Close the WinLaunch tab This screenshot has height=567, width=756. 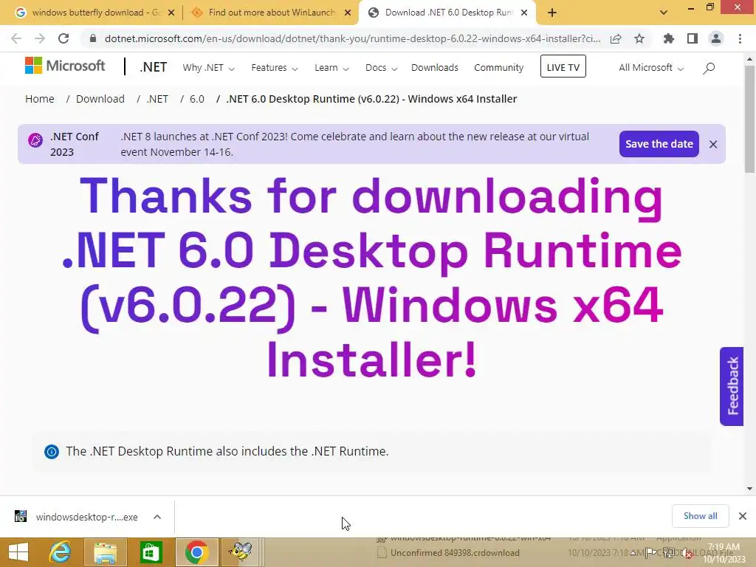click(x=348, y=13)
